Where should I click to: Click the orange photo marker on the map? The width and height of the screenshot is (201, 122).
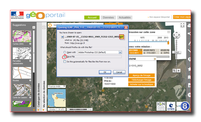pos(103,90)
